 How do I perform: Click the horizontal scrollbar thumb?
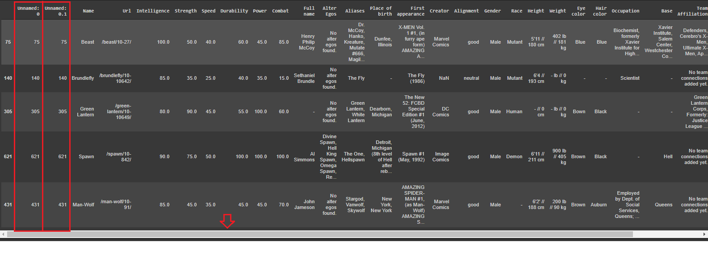pos(320,234)
